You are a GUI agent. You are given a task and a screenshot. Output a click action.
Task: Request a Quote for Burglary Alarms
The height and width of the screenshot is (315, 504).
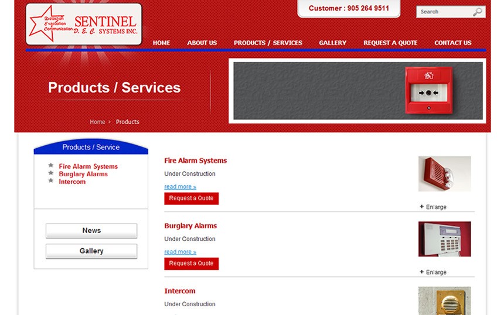coord(191,263)
